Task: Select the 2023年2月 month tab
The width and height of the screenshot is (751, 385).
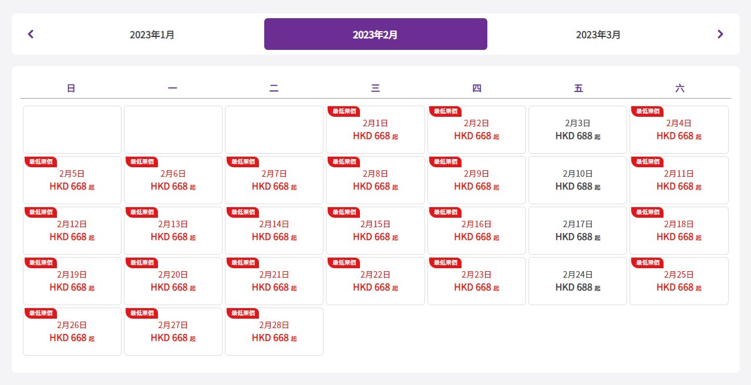Action: pyautogui.click(x=375, y=35)
